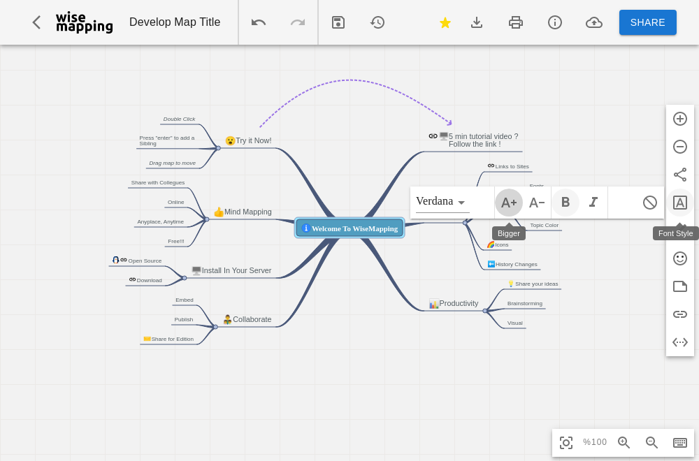Collapse the Mind Mapping branch connector
The image size is (699, 461).
(207, 219)
